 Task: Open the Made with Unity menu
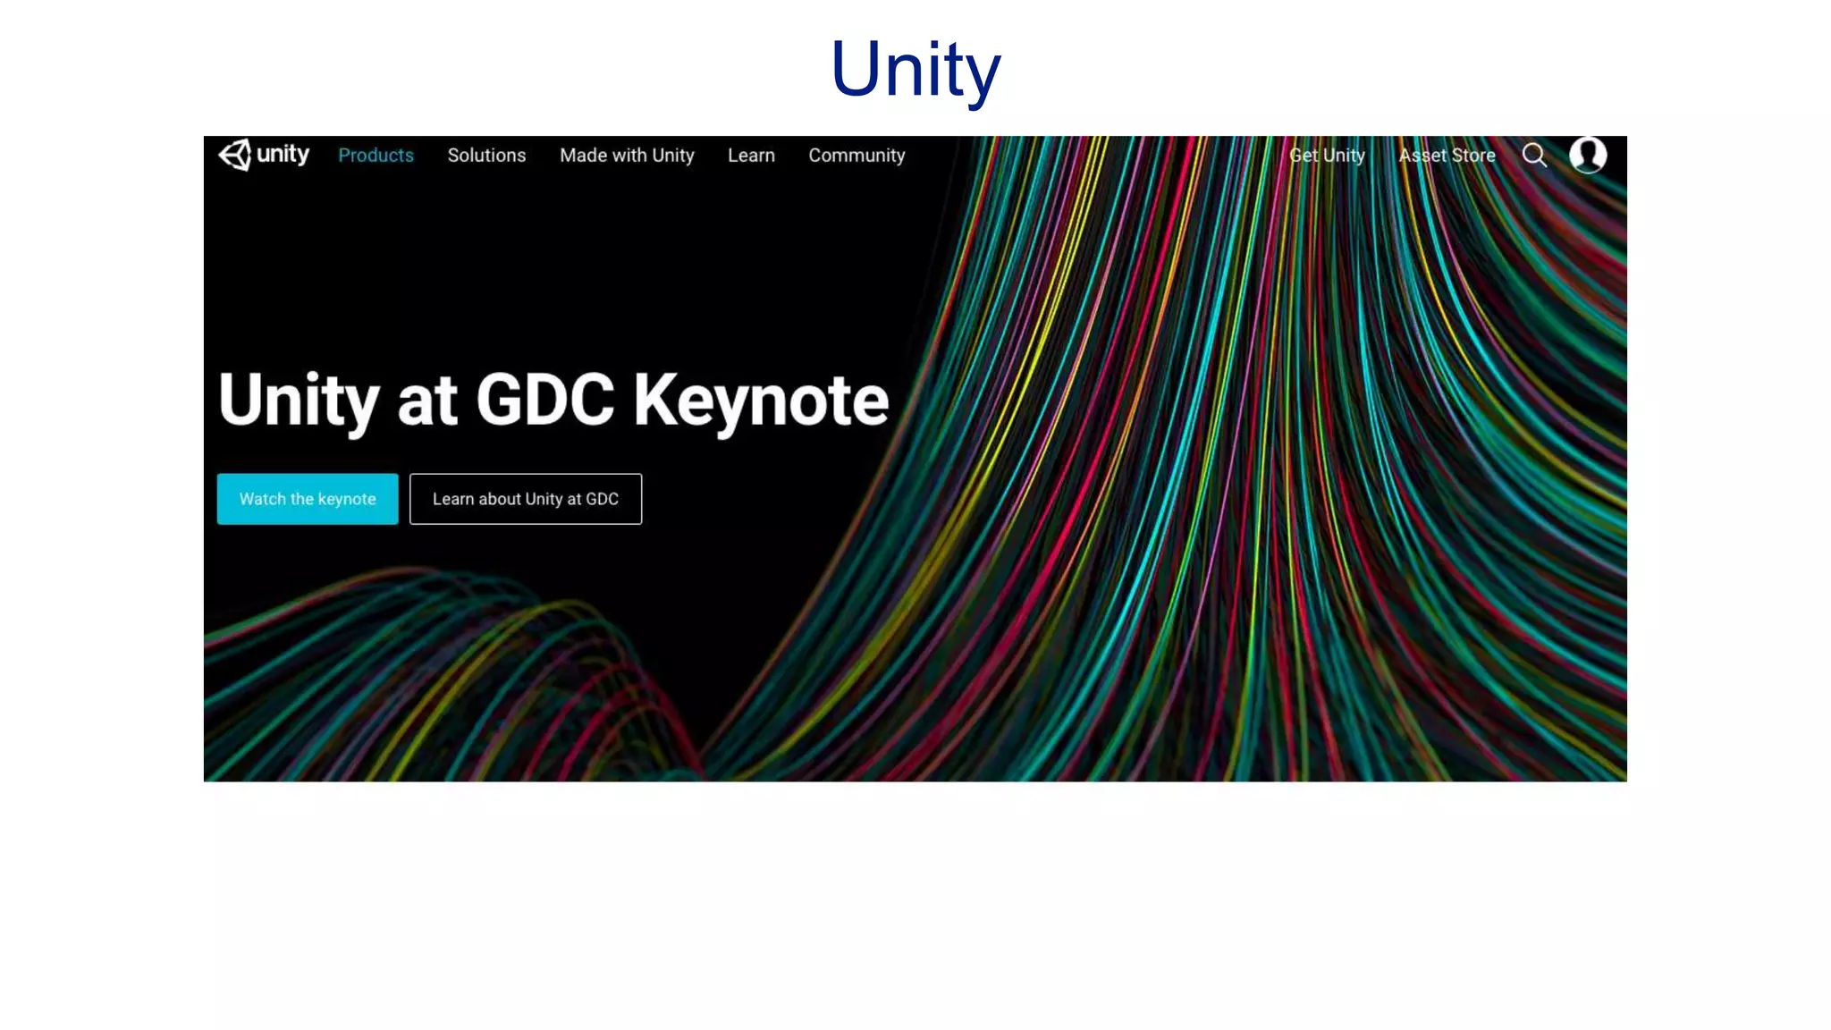point(627,156)
